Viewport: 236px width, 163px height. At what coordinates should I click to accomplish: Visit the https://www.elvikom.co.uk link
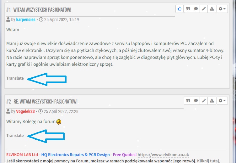[x=163, y=155]
